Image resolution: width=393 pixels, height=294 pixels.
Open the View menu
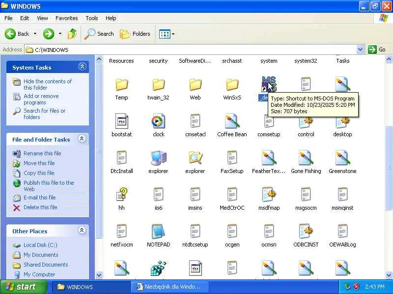point(42,18)
